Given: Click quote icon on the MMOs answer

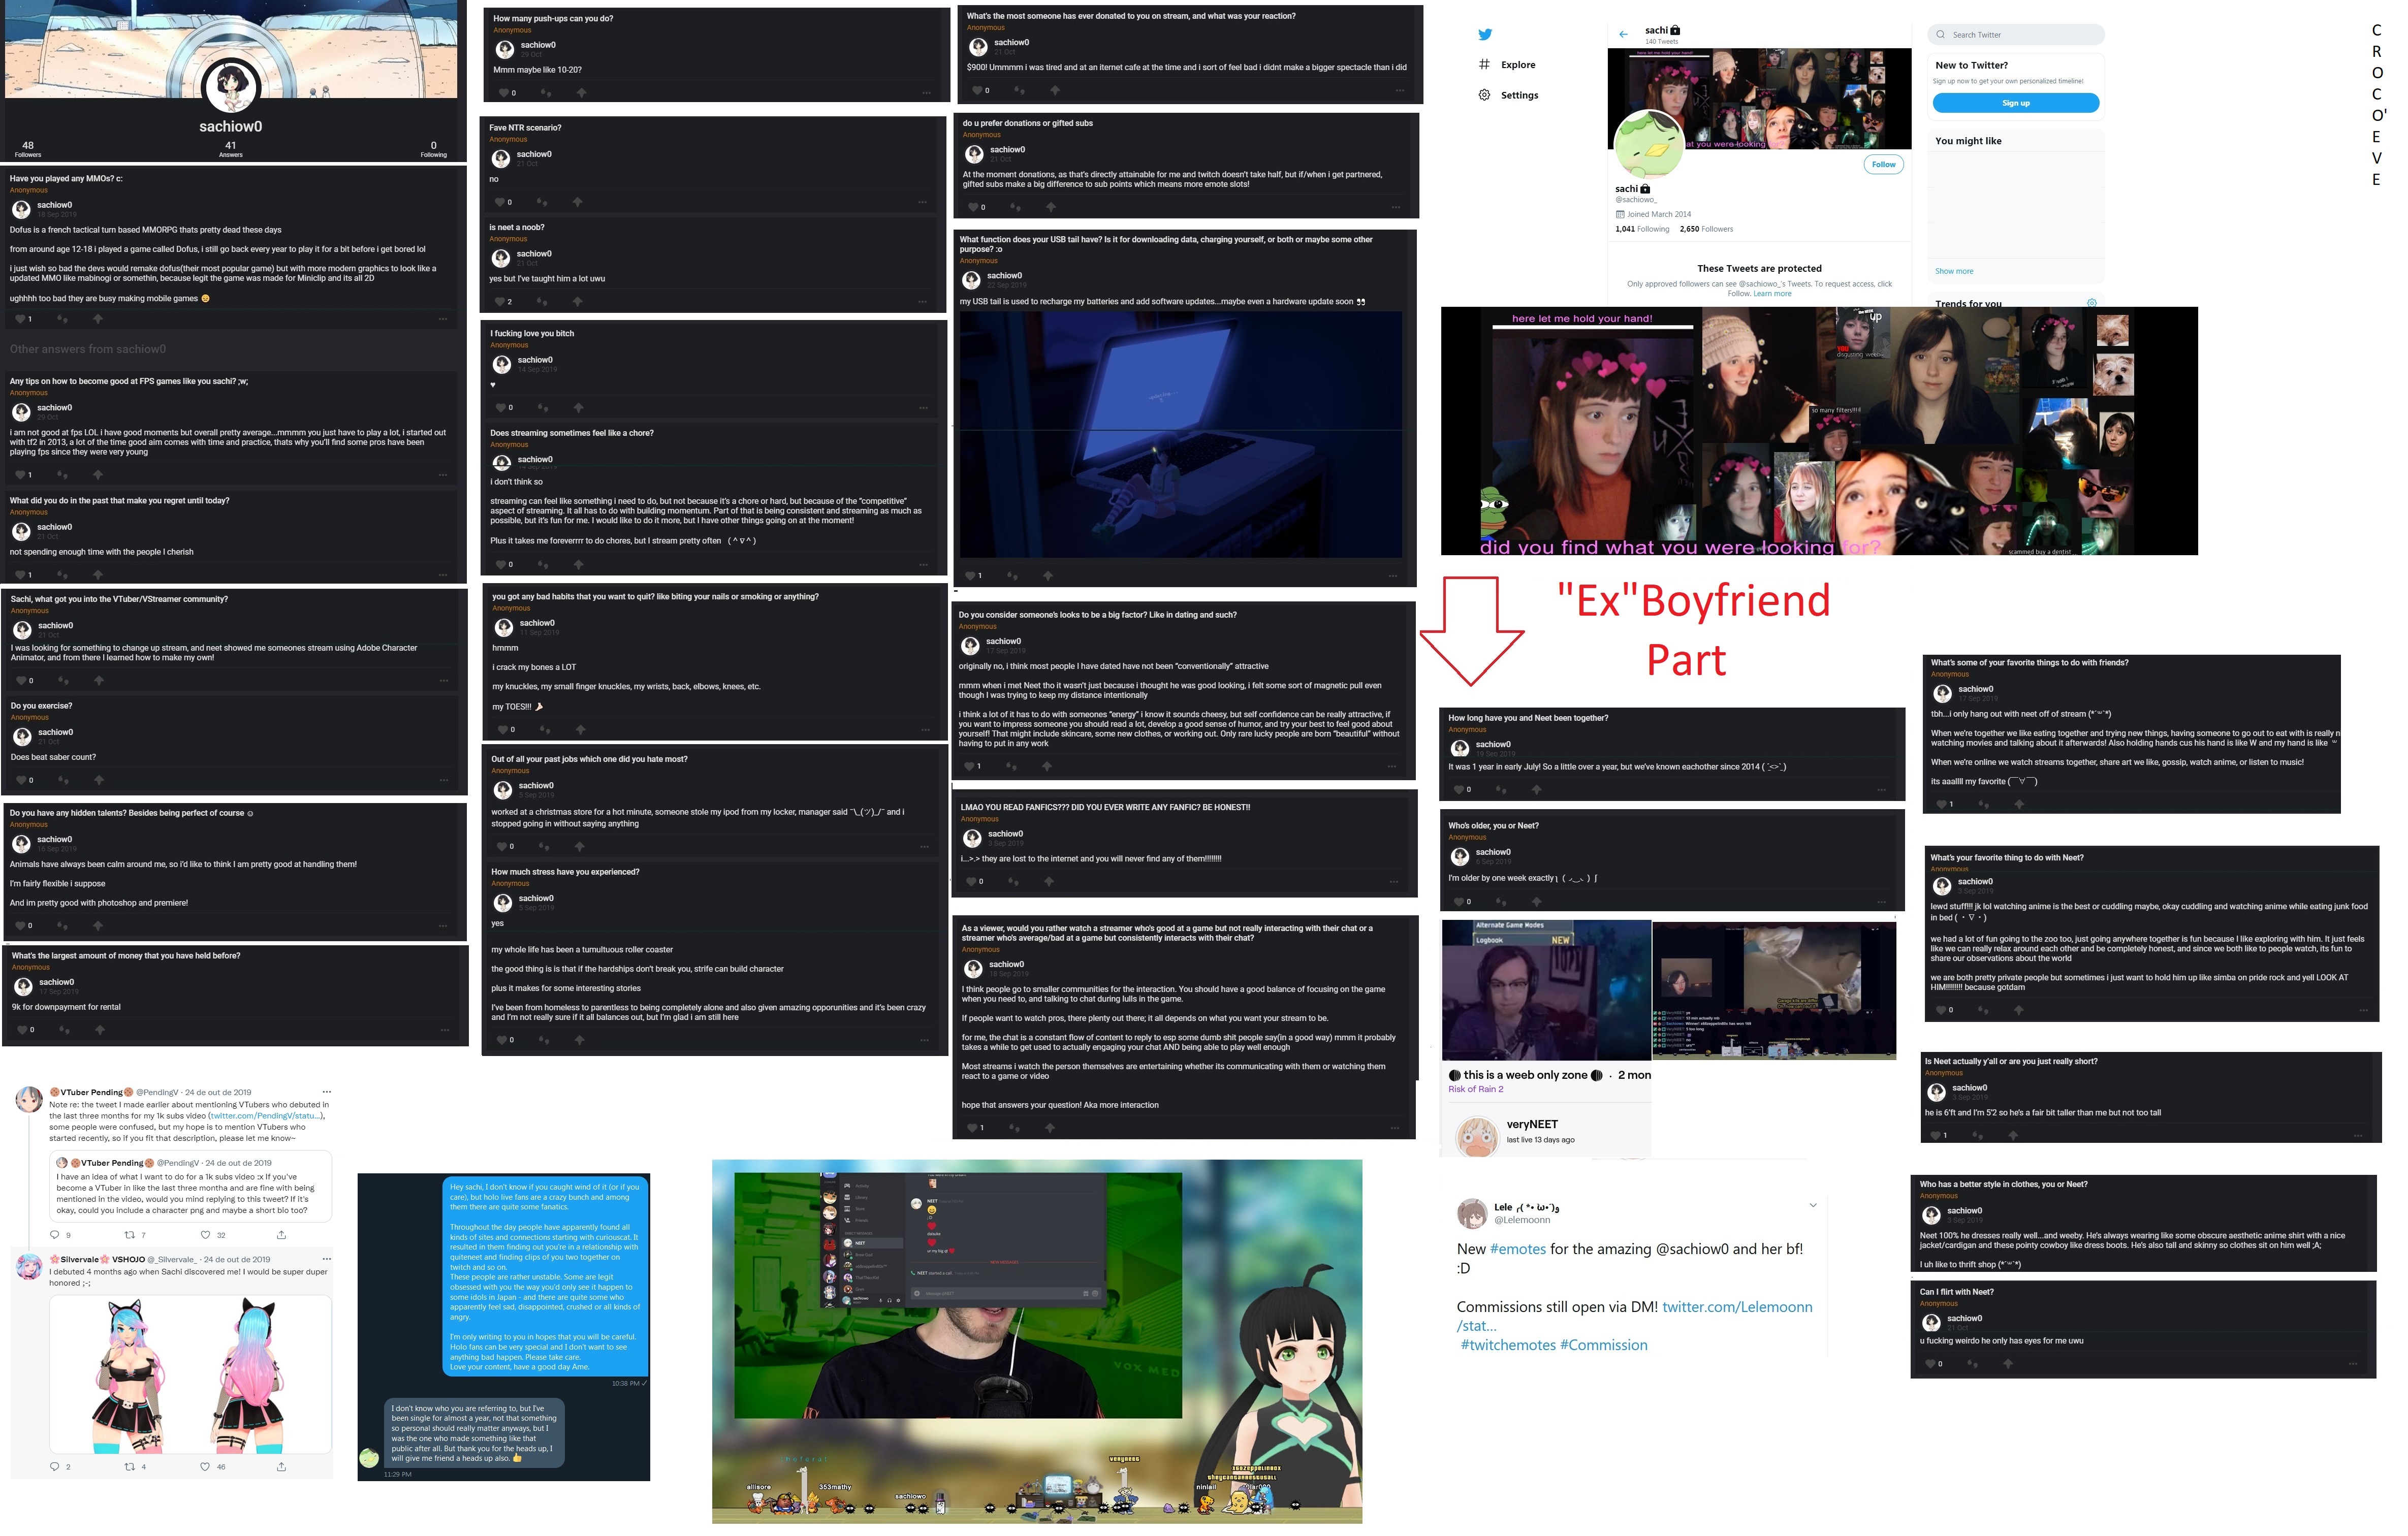Looking at the screenshot, I should 63,319.
